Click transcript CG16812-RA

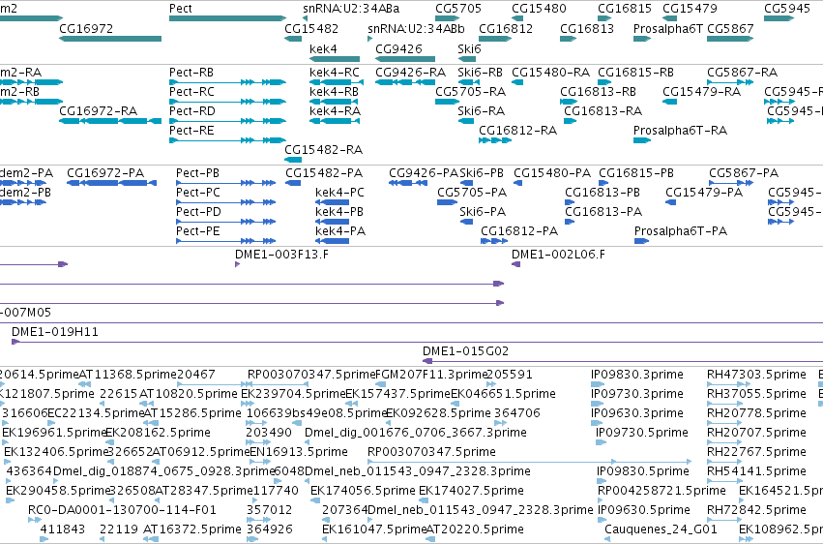click(495, 140)
